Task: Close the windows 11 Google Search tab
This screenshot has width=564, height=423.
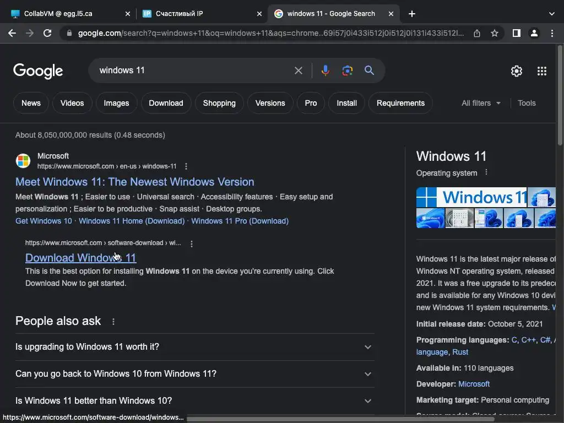Action: (x=391, y=14)
